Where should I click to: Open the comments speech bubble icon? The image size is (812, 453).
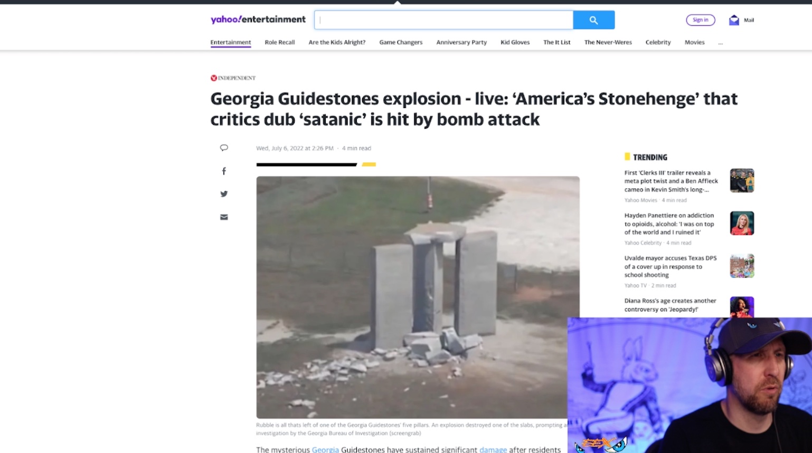[x=224, y=148]
